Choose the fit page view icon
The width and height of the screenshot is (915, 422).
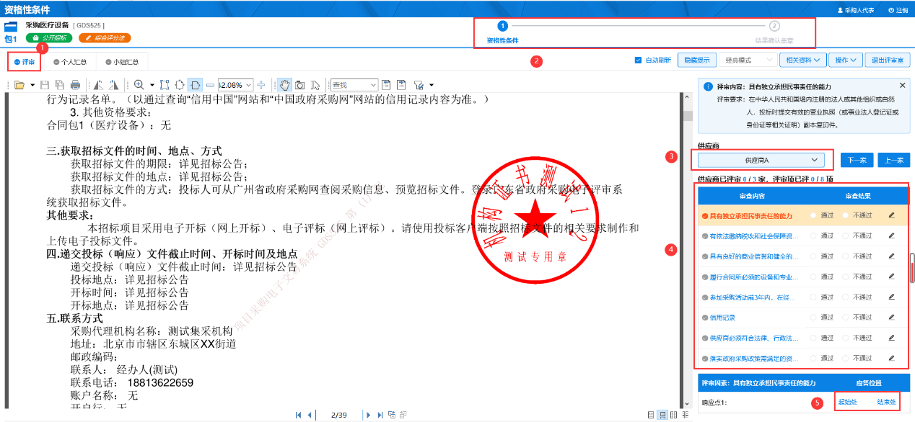pyautogui.click(x=180, y=85)
